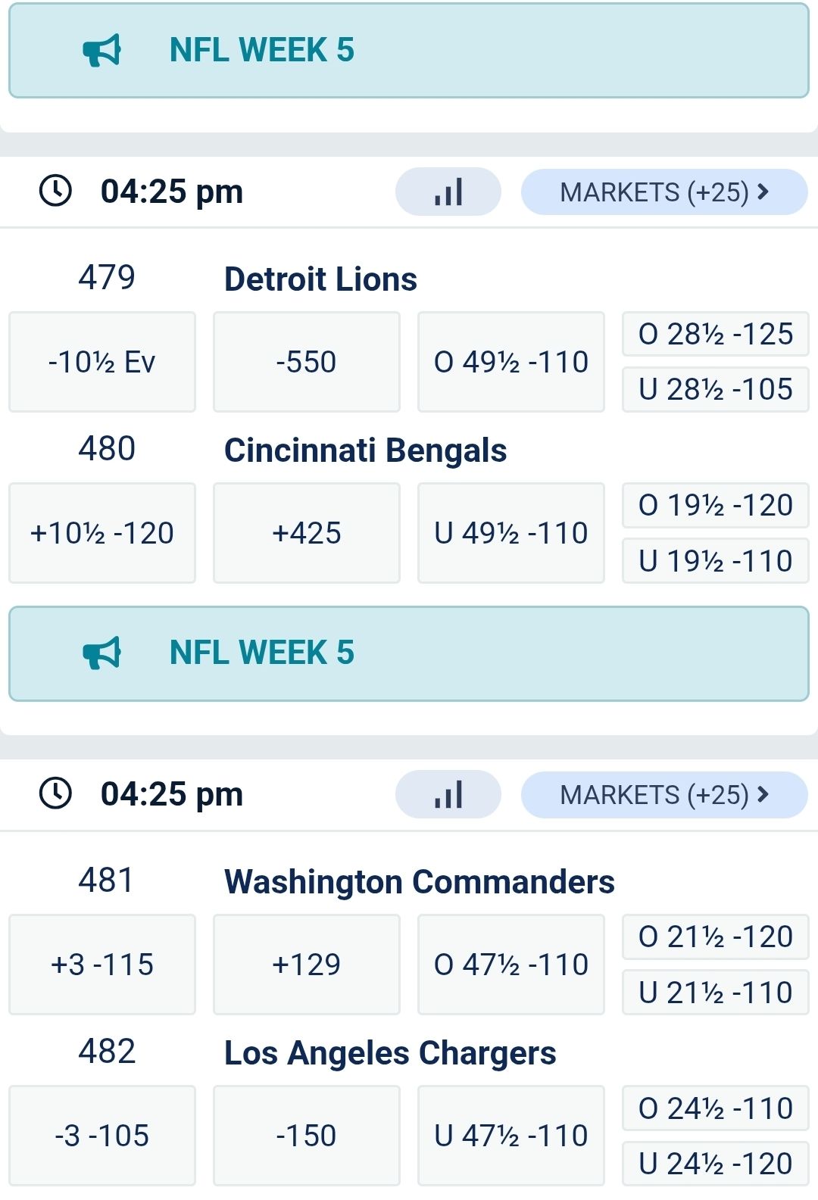This screenshot has width=818, height=1200.
Task: Open stats chart icon for Commanders-Chargers game
Action: (448, 794)
